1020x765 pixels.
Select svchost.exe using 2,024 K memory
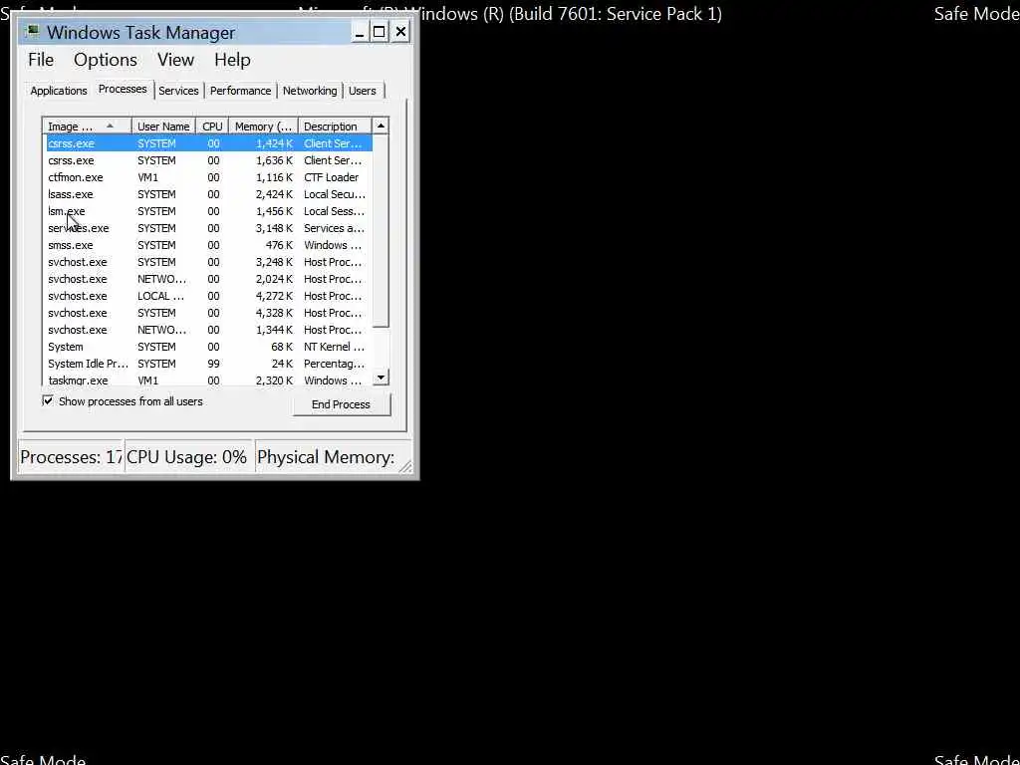coord(208,279)
